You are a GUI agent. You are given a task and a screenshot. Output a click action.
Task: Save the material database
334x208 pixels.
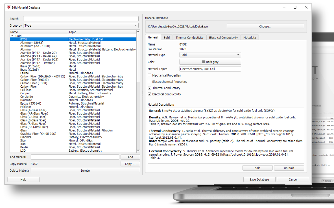(259, 179)
